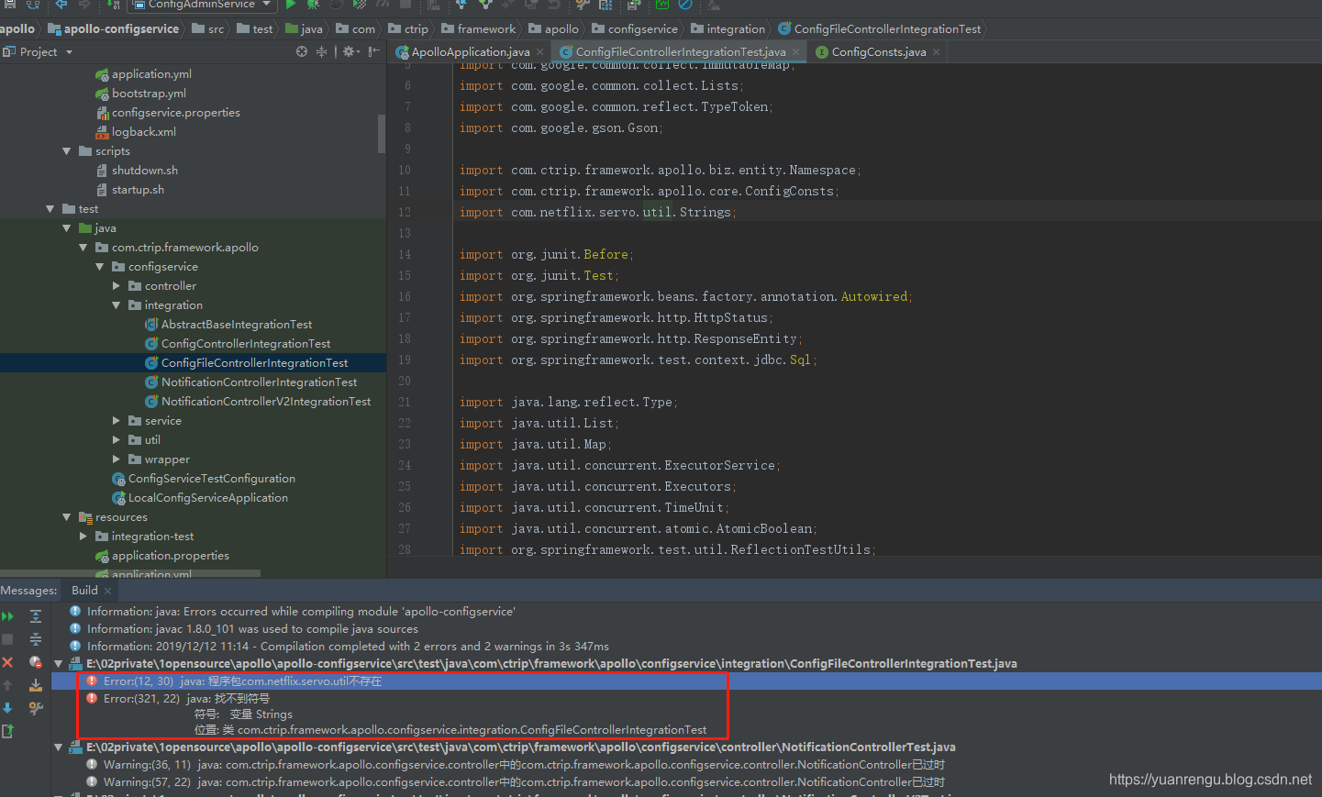Select ConfigServiceTestConfiguration class
The image size is (1322, 797).
[204, 479]
